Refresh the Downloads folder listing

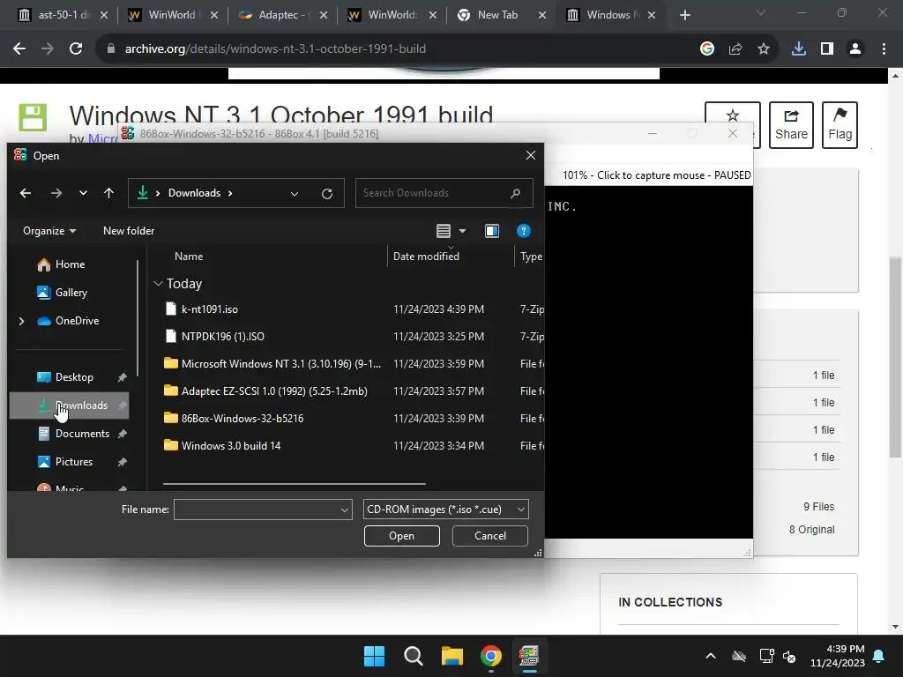(327, 193)
